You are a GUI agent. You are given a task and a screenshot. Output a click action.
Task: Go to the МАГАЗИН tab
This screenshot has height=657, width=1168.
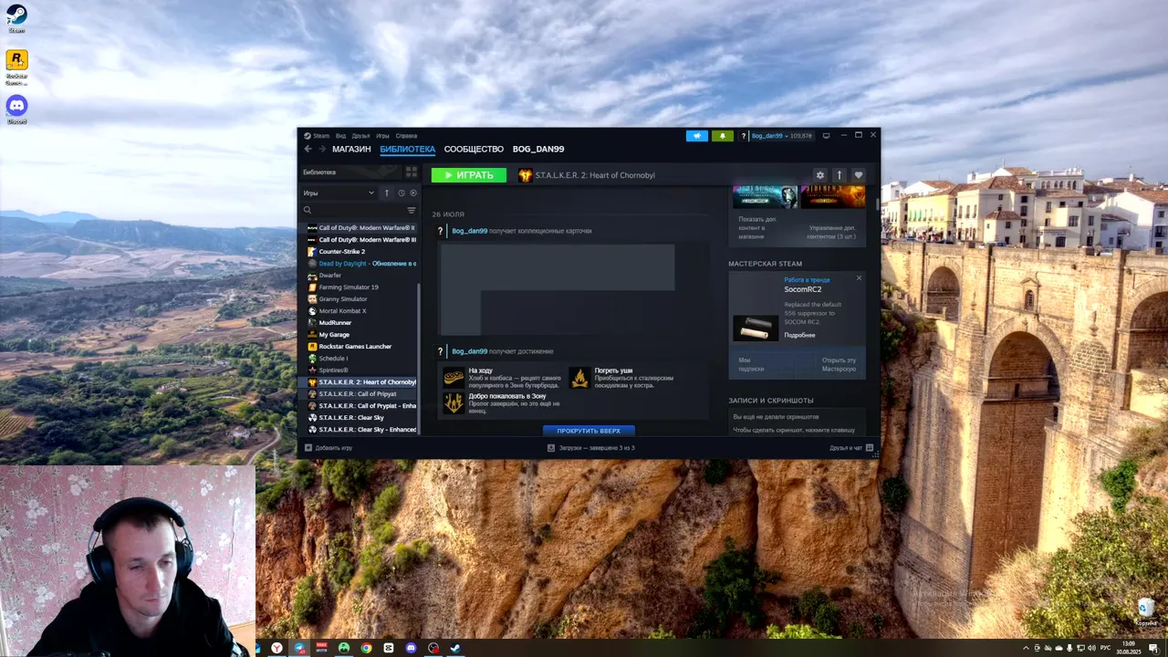[351, 149]
